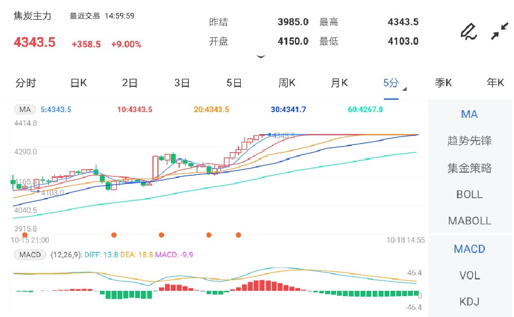The image size is (514, 317).
Task: Open the drawing pen tool
Action: (x=469, y=31)
